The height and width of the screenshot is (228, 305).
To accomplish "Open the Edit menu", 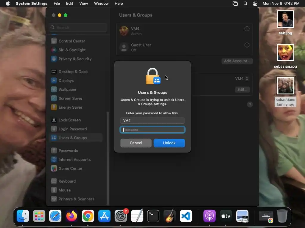I will pyautogui.click(x=70, y=4).
